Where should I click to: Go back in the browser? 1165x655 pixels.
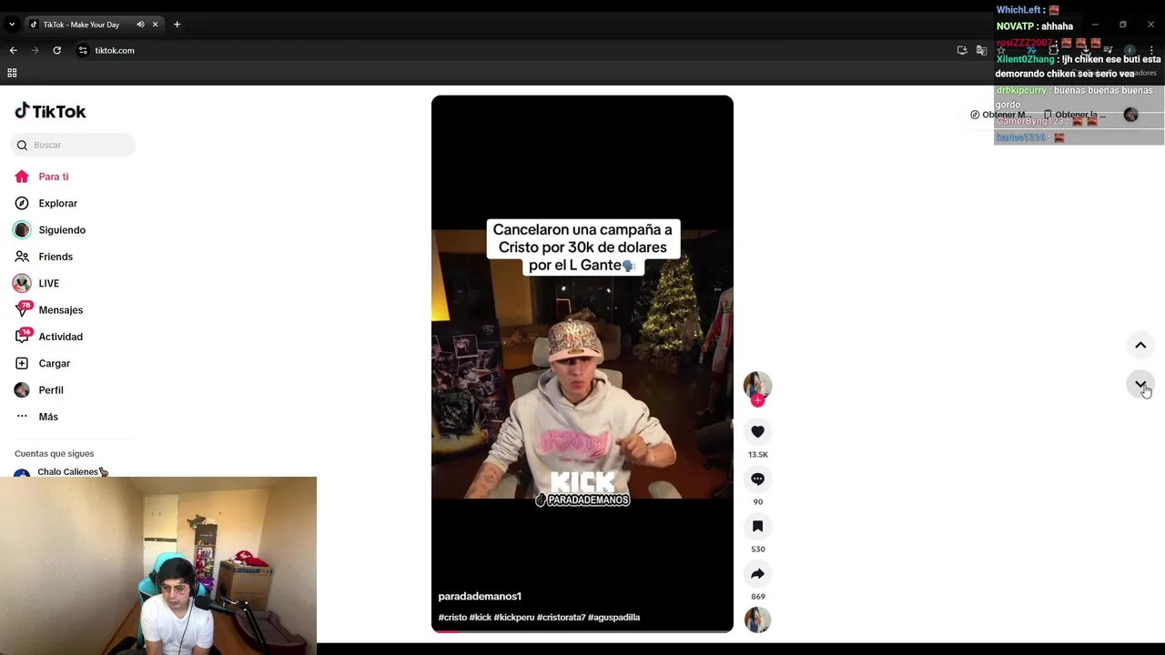13,50
